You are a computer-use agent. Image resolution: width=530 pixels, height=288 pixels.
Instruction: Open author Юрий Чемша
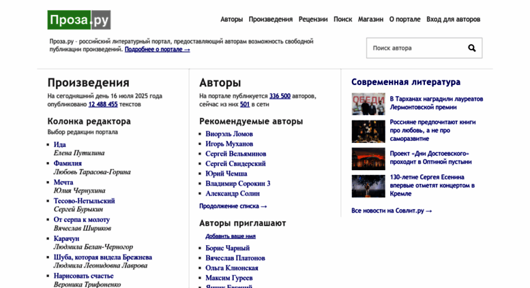pos(226,174)
